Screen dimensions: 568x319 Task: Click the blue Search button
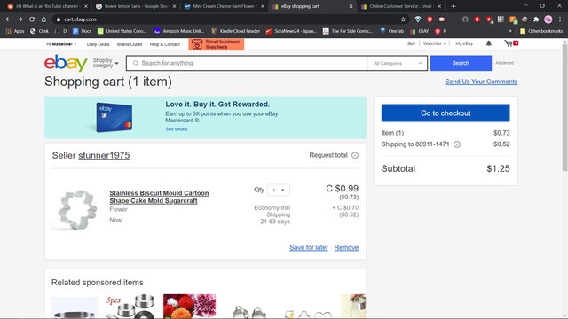pos(461,63)
